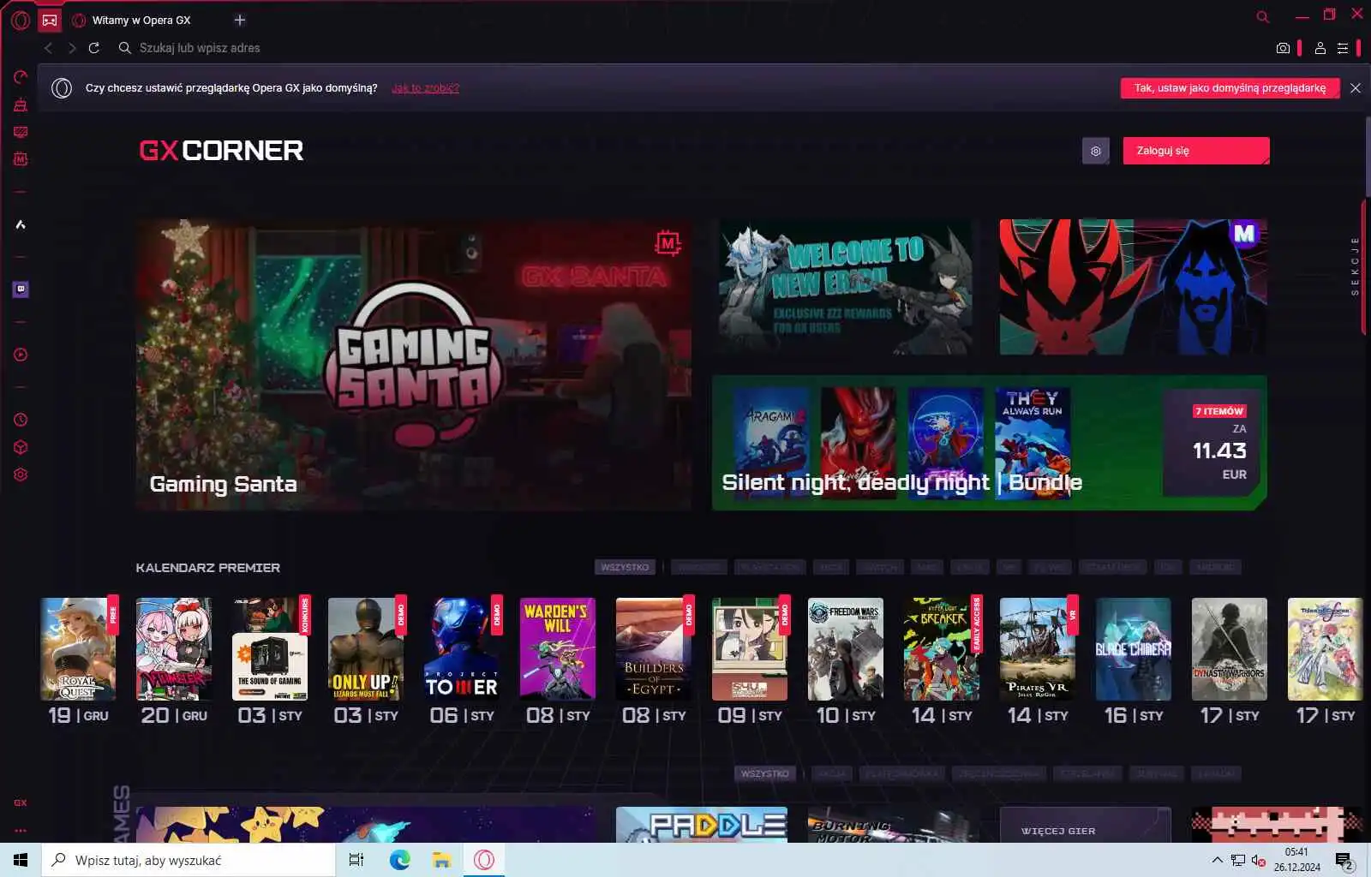
Task: Open the GX Corner gamepad tab icon
Action: [x=50, y=20]
